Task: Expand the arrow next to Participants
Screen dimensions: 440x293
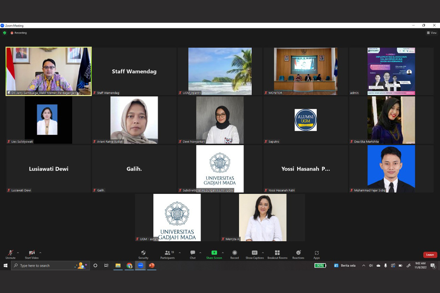Action: (x=180, y=253)
